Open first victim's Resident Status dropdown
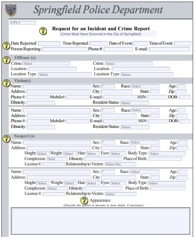Image resolution: width=195 pixels, height=238 pixels. pos(135,103)
